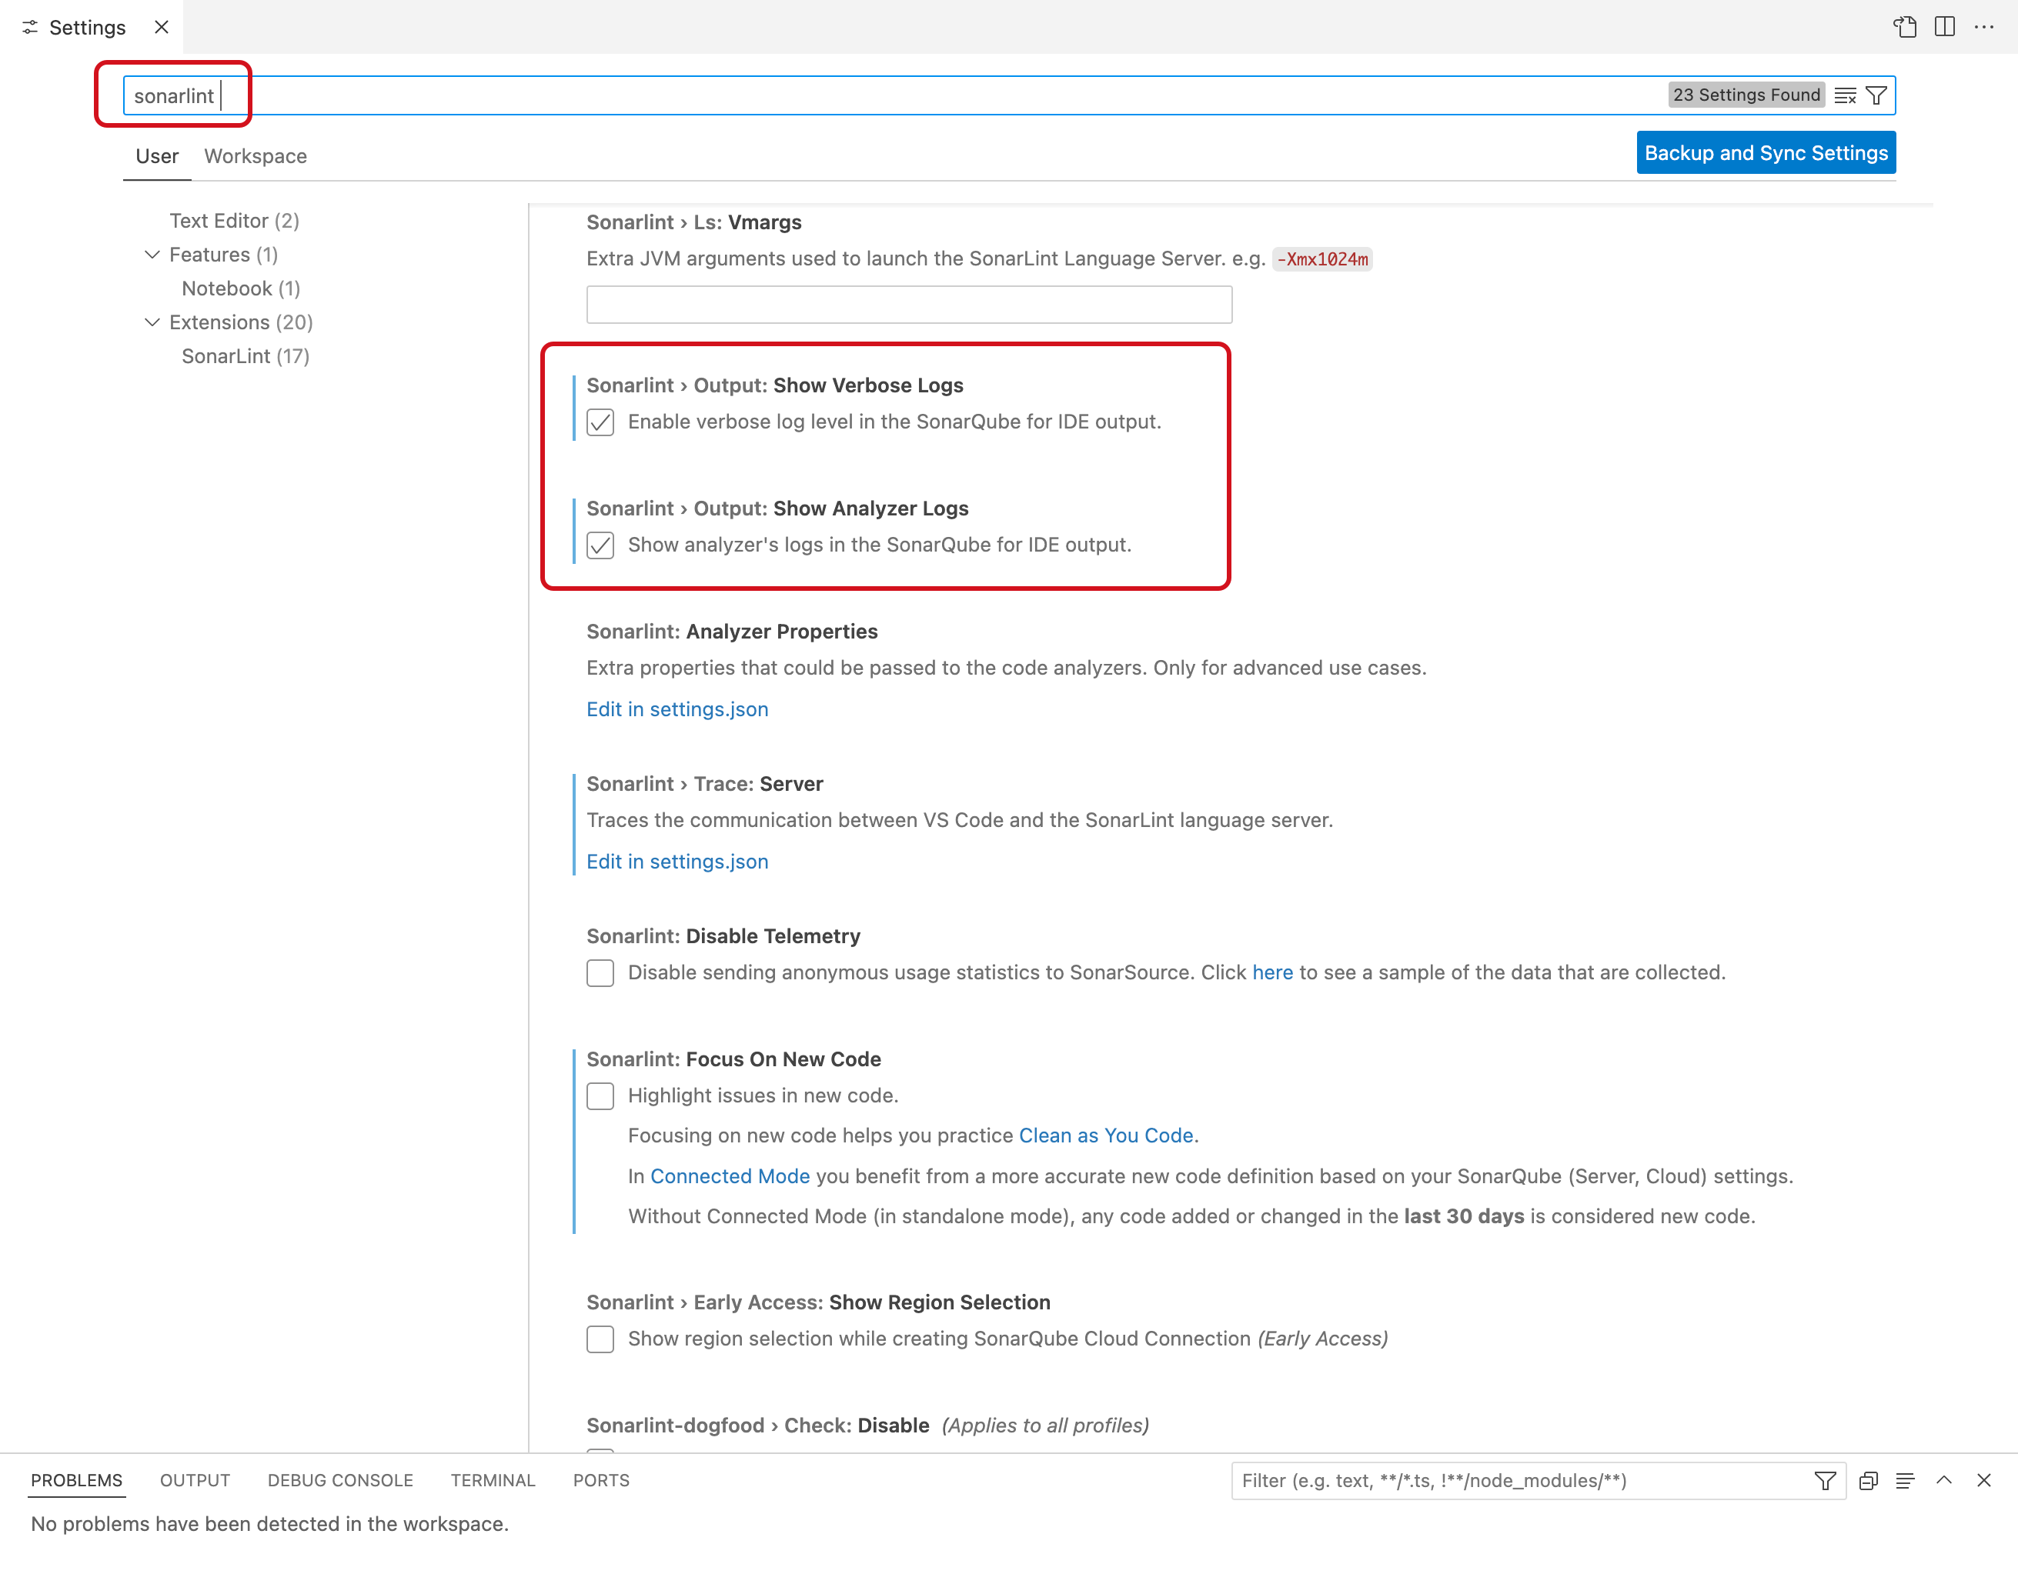Open Clean as You Code link

(x=1106, y=1135)
